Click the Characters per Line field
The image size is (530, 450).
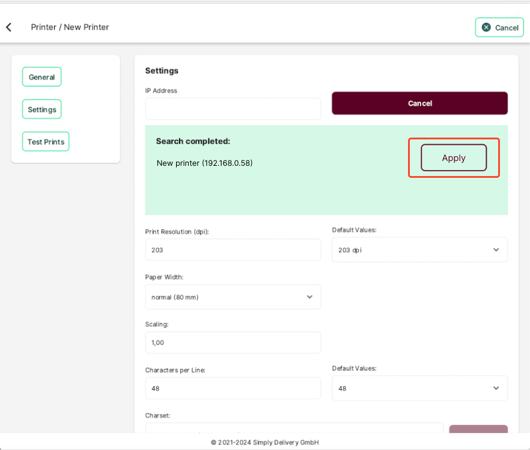click(233, 388)
